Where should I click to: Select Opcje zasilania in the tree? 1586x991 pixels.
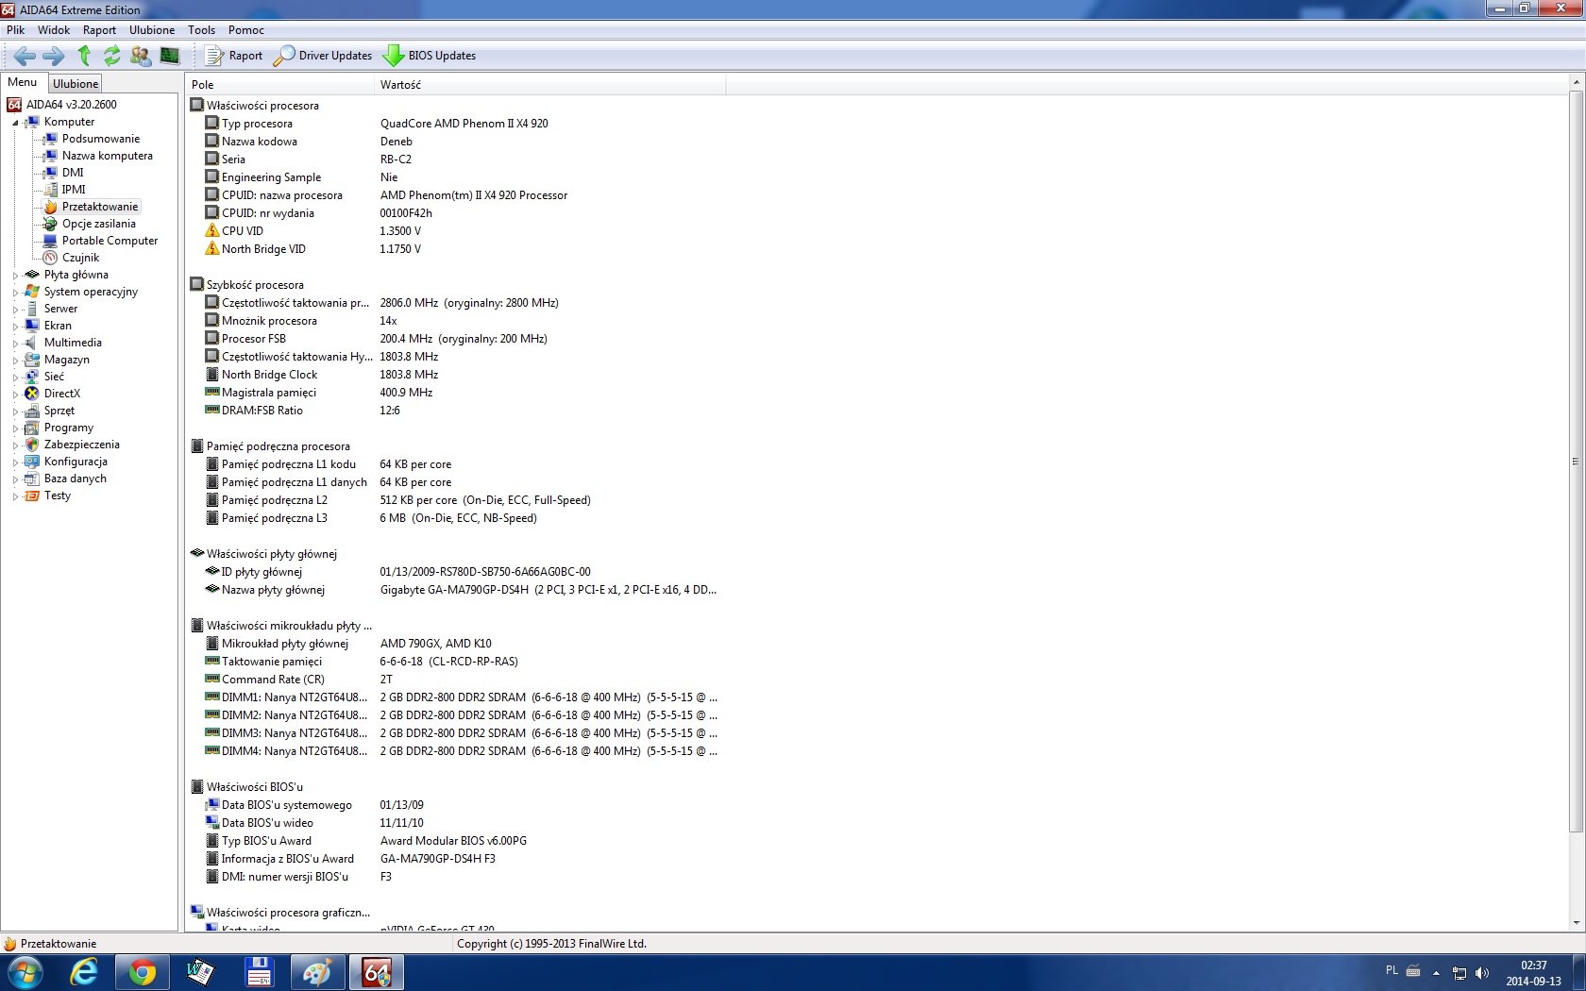[99, 224]
